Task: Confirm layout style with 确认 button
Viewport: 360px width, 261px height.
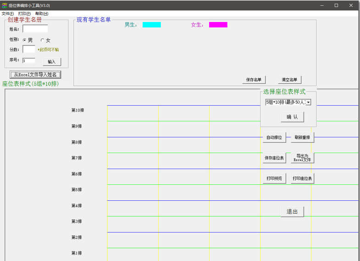Action: point(292,117)
